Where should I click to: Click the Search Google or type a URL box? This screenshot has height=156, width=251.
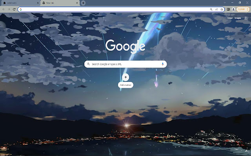pos(125,64)
